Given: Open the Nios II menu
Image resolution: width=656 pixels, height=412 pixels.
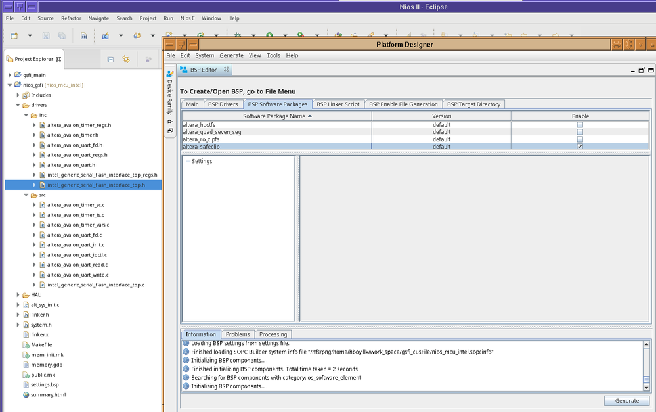Looking at the screenshot, I should click(188, 18).
